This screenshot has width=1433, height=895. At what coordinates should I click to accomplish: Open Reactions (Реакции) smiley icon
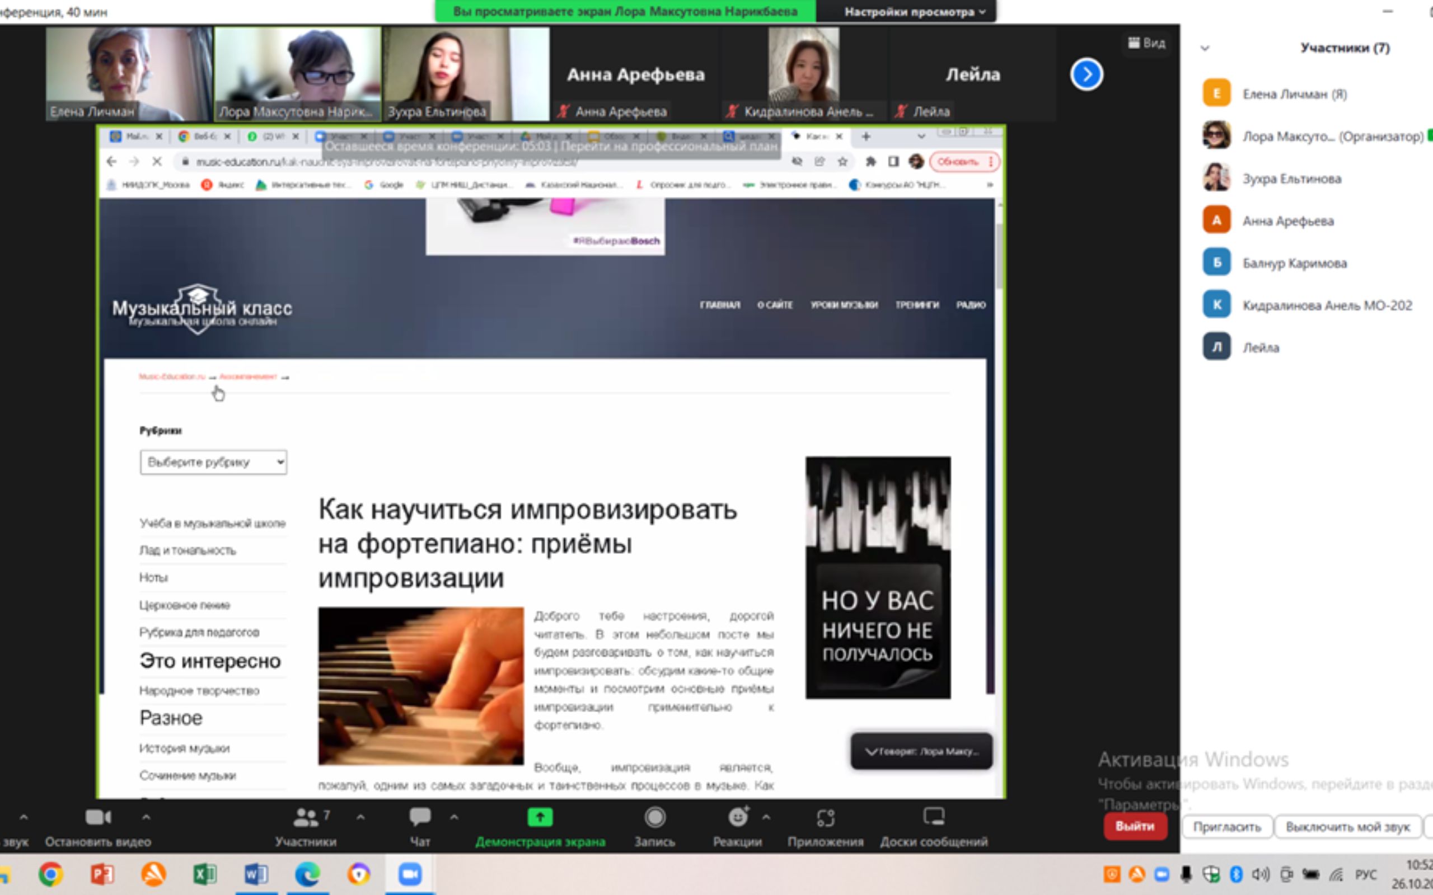(x=737, y=817)
